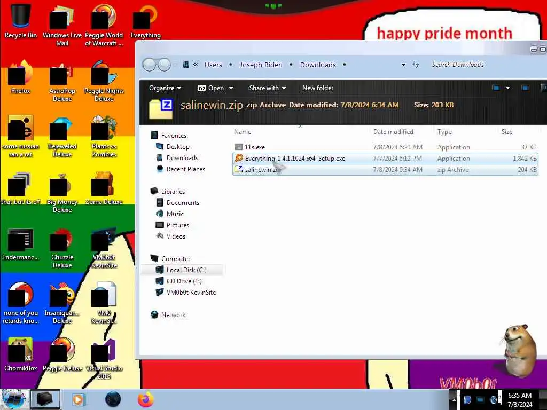
Task: Click the Explorer back arrow button
Action: 150,65
